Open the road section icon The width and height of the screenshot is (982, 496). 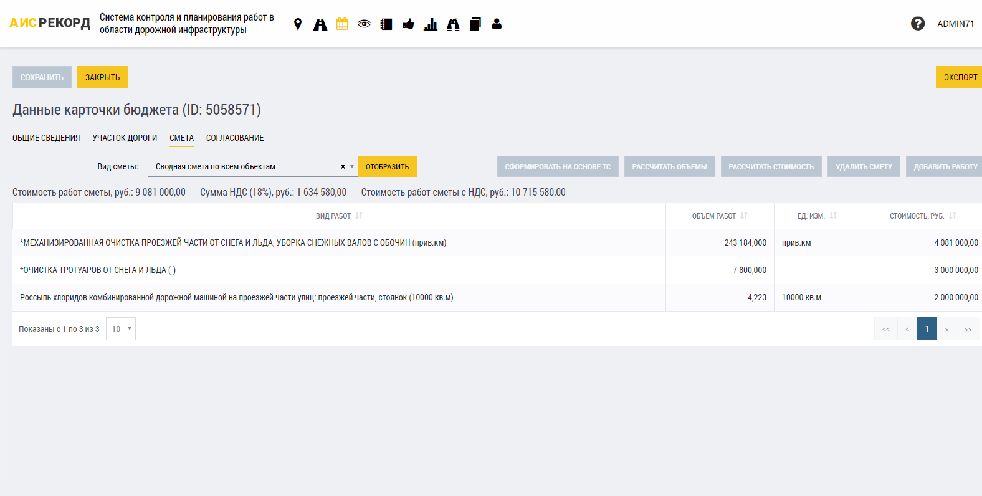(x=320, y=24)
